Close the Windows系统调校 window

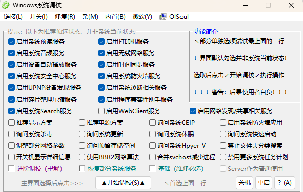pos(291,5)
